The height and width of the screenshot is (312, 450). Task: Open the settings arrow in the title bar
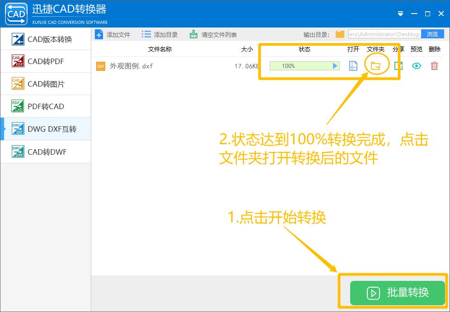(400, 14)
